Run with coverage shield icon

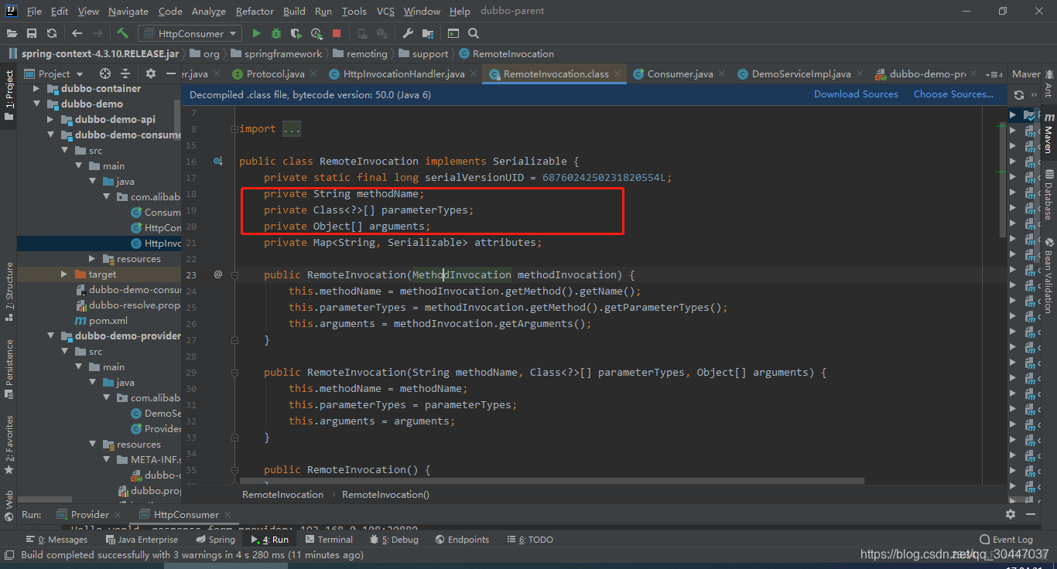tap(296, 33)
